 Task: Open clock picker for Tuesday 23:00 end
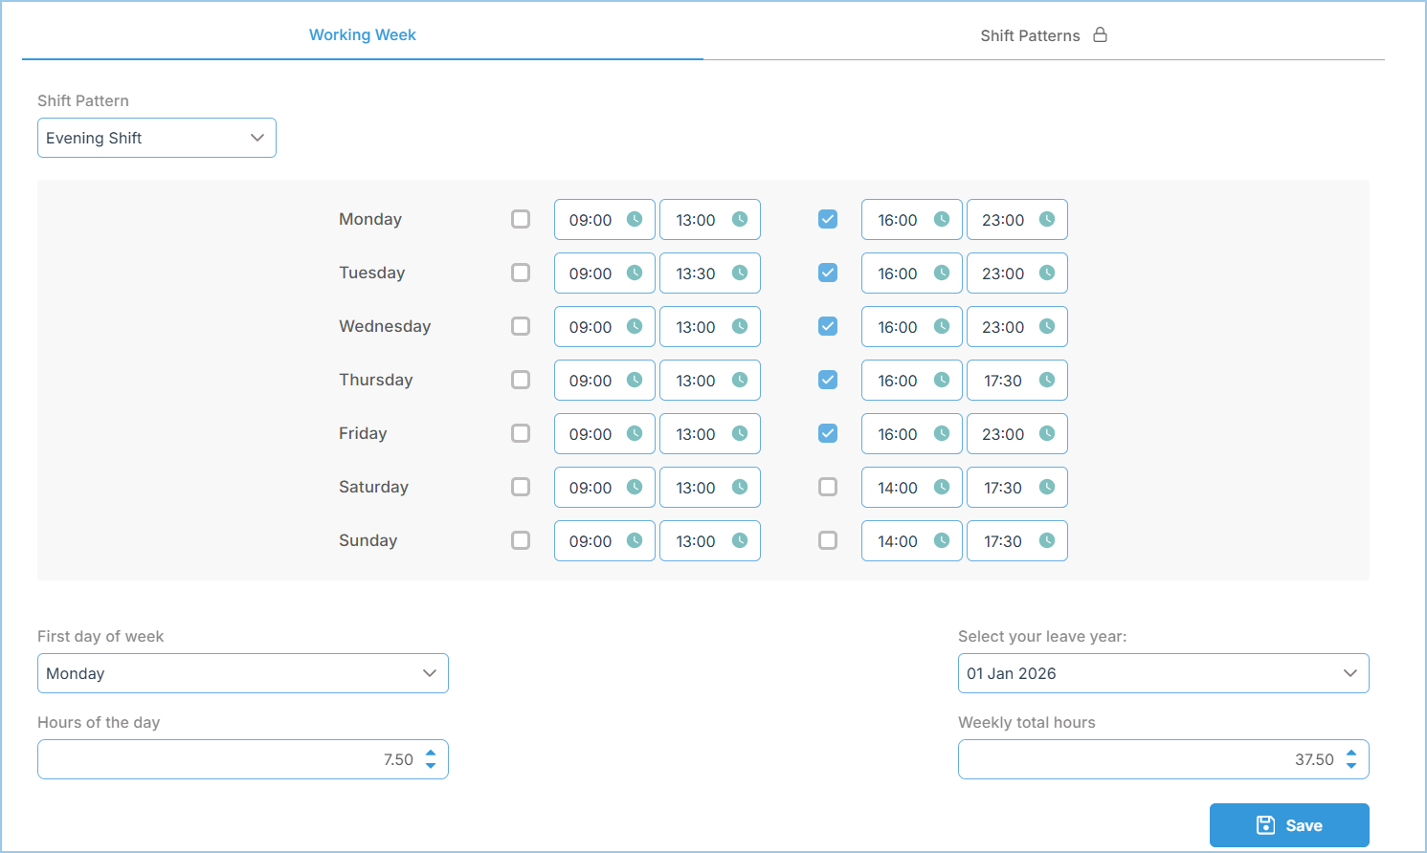pos(1047,273)
